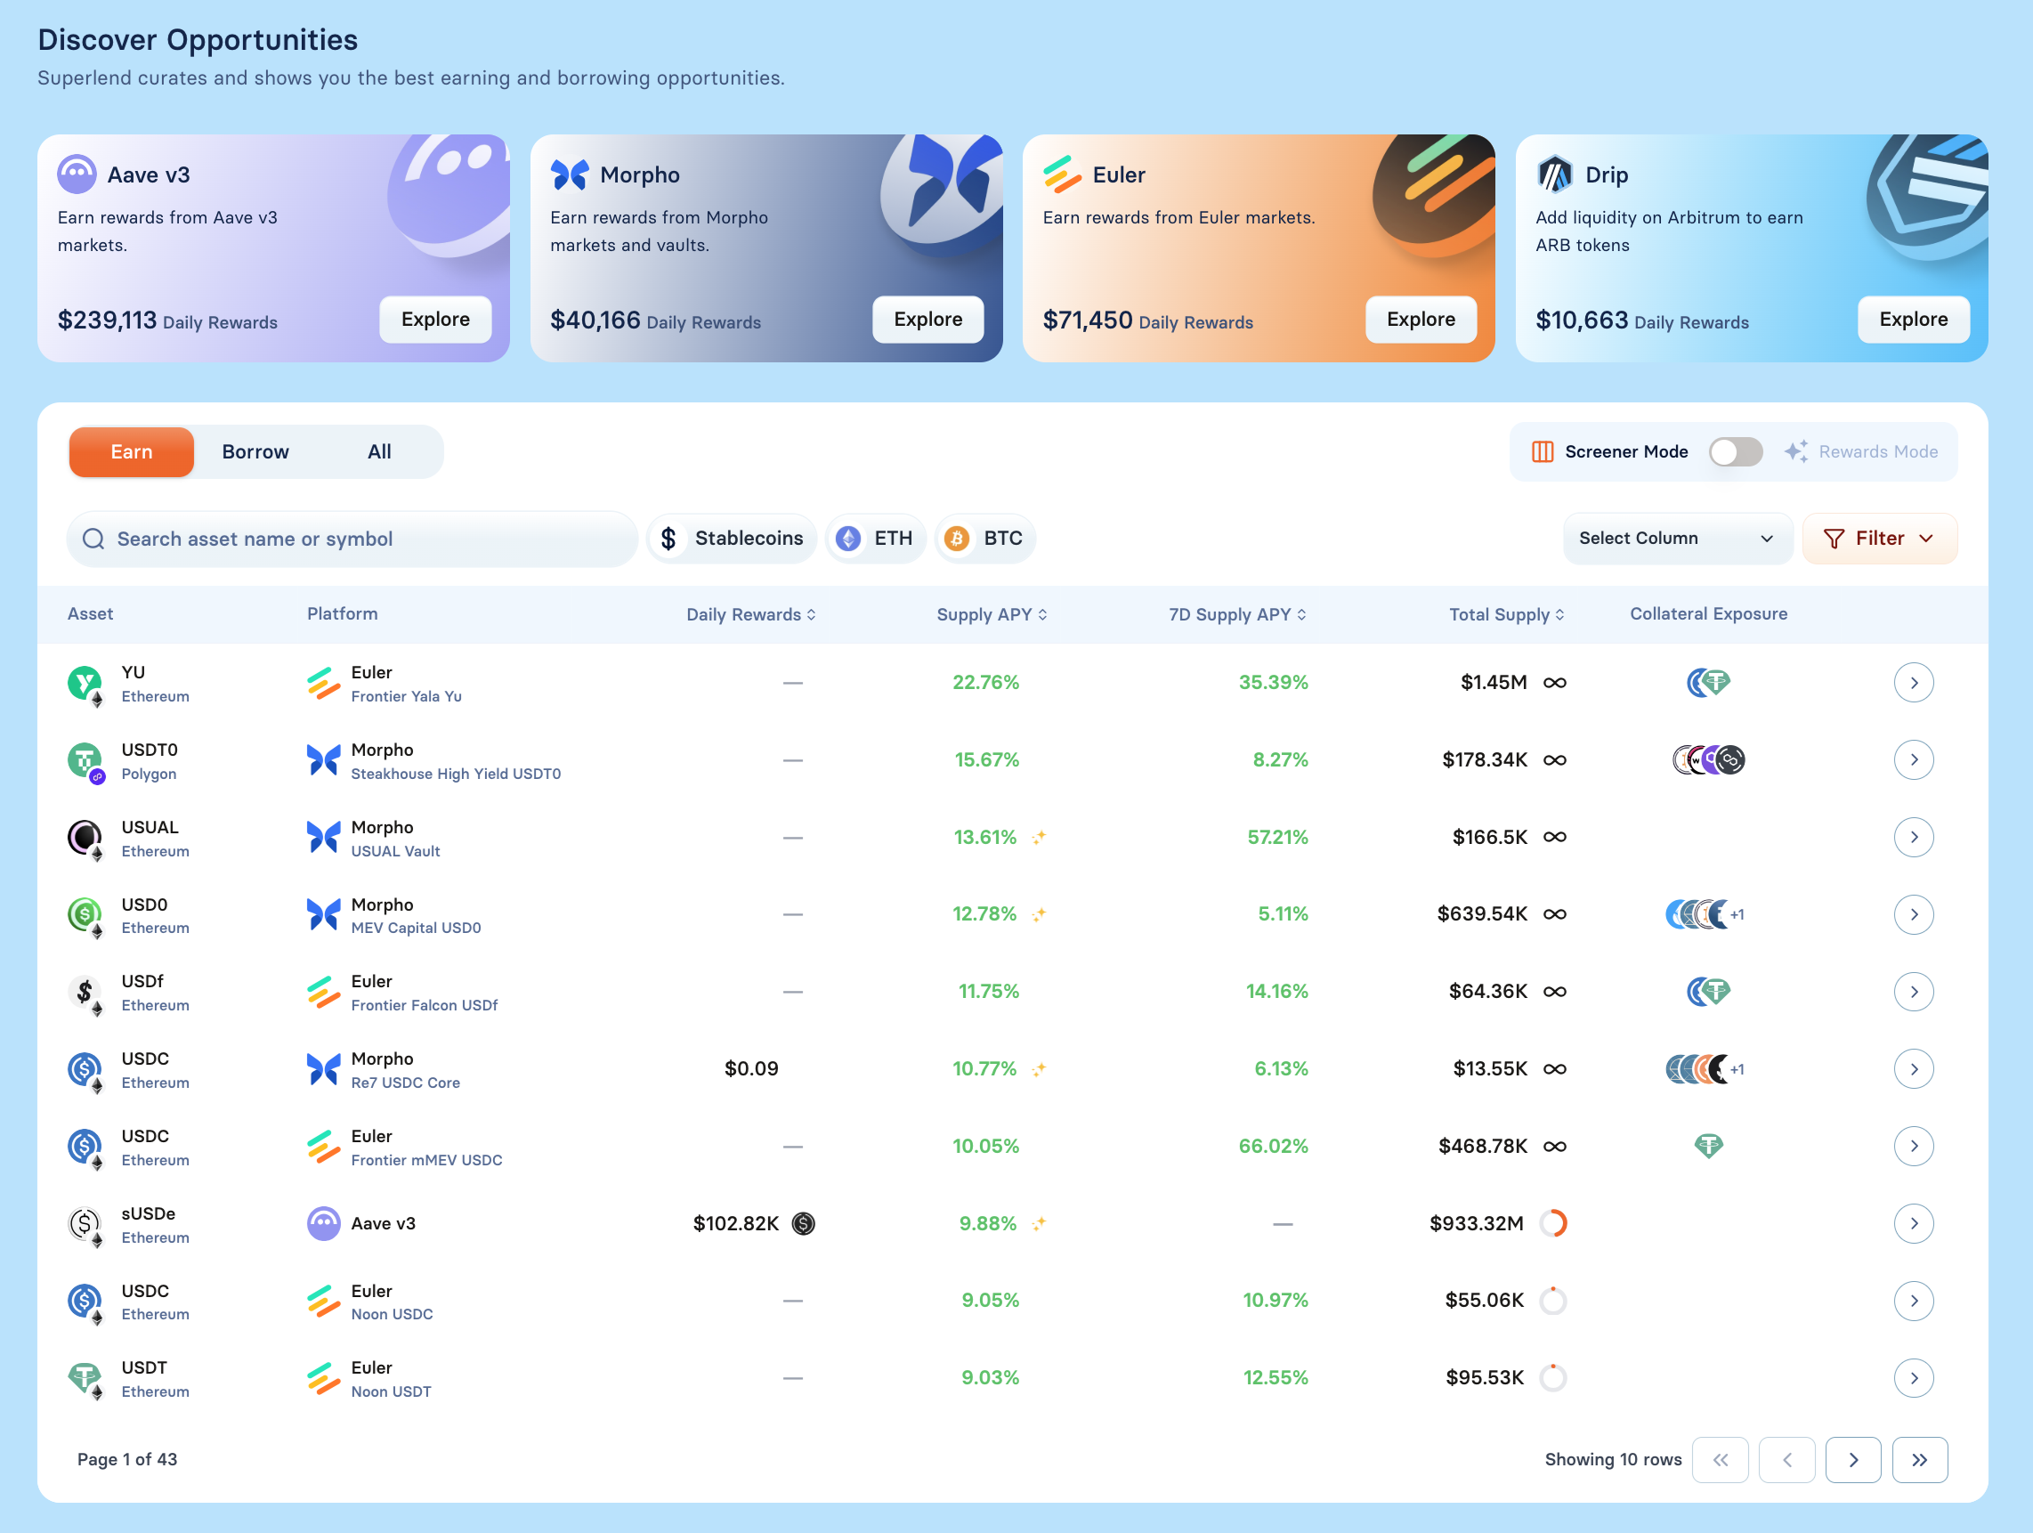The height and width of the screenshot is (1533, 2033).
Task: Toggle the Screener Mode switch
Action: coord(1734,451)
